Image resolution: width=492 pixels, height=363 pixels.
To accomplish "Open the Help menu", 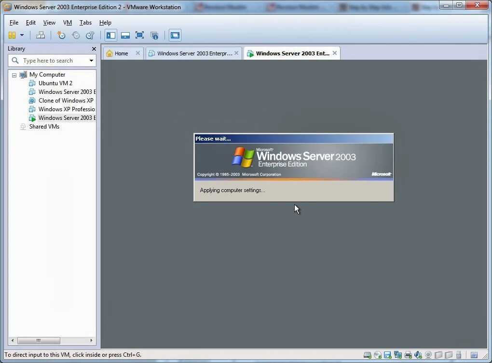I will pos(105,23).
